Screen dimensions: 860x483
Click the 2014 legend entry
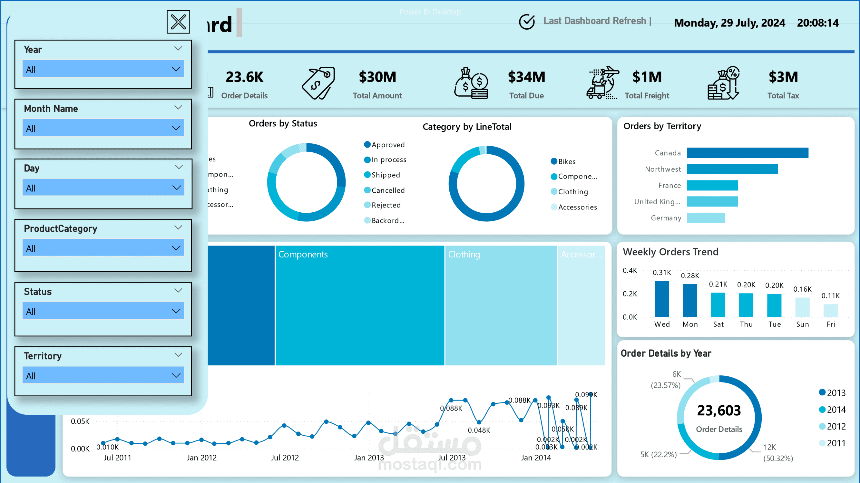point(832,410)
